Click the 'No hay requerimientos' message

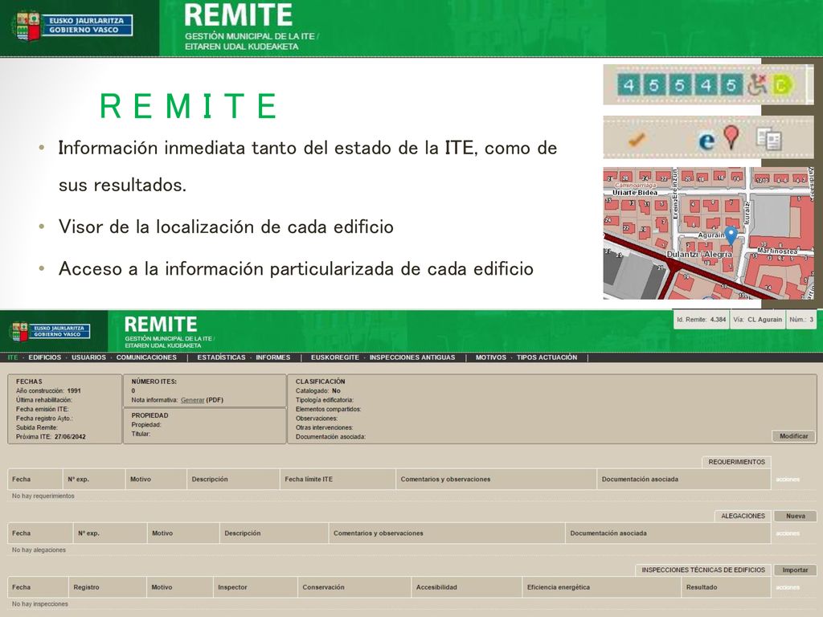tap(43, 496)
